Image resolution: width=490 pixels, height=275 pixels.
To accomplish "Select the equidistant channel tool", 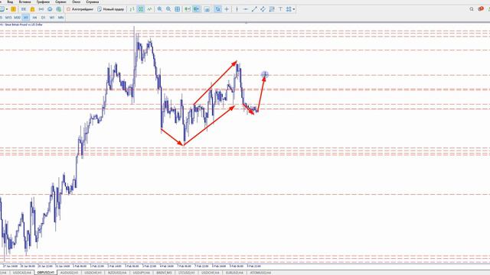I will pyautogui.click(x=263, y=9).
